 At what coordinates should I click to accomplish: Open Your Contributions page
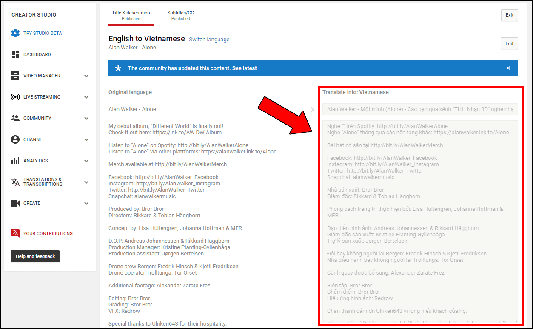[48, 233]
